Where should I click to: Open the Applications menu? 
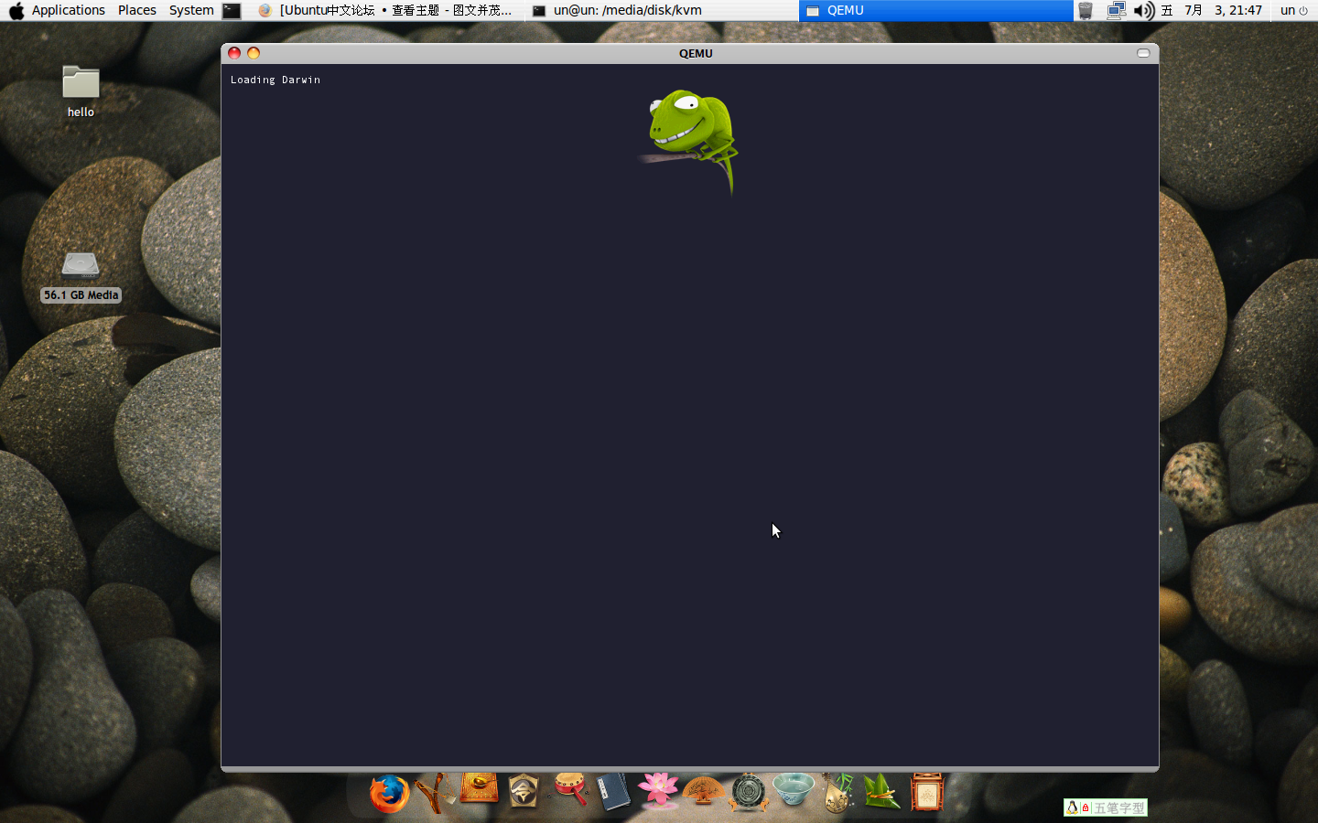coord(69,10)
